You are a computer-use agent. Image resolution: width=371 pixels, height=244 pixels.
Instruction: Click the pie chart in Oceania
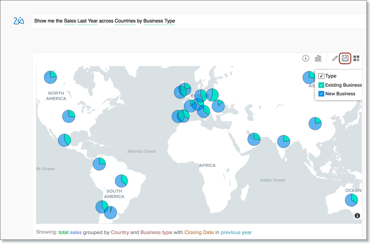[351, 200]
